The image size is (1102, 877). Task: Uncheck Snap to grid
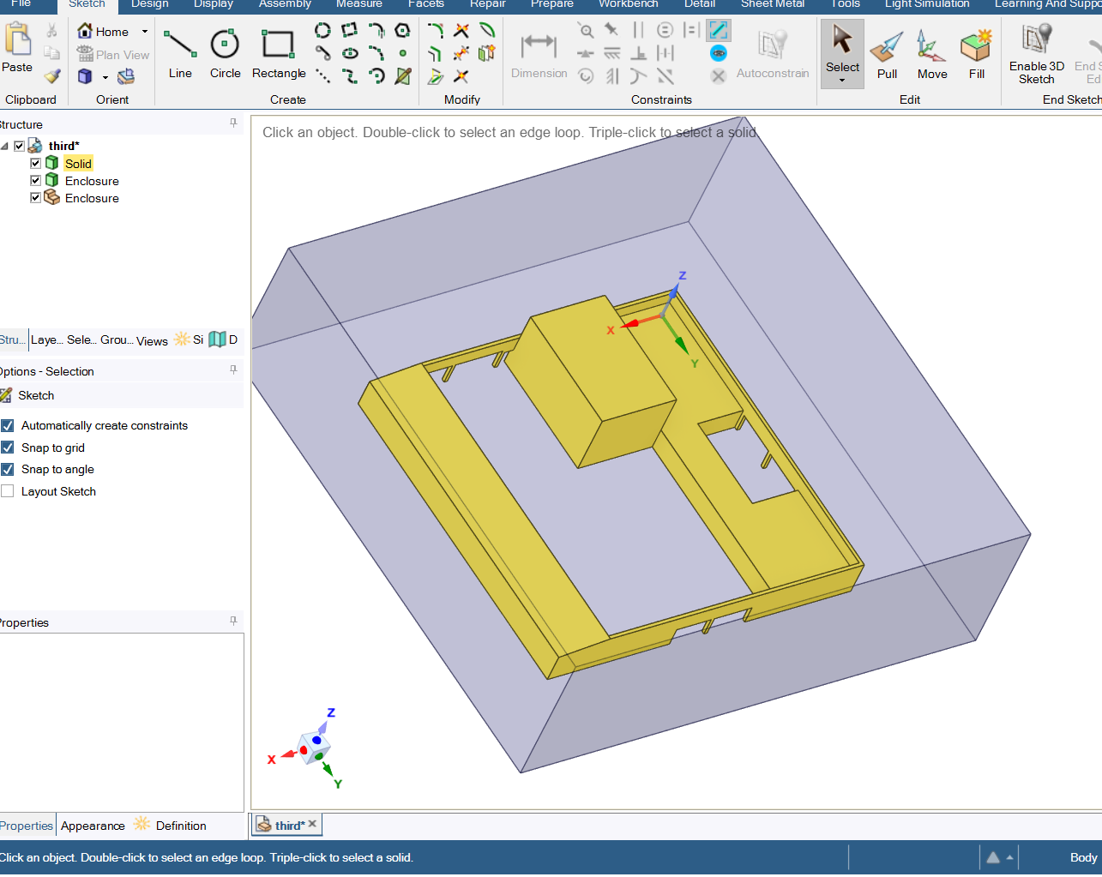pyautogui.click(x=8, y=448)
